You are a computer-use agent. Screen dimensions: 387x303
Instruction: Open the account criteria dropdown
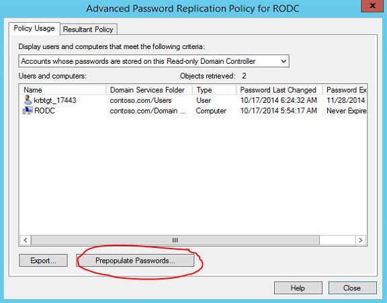154,61
